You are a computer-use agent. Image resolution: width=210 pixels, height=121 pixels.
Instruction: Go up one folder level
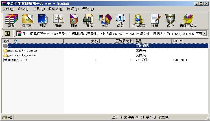click(x=7, y=33)
